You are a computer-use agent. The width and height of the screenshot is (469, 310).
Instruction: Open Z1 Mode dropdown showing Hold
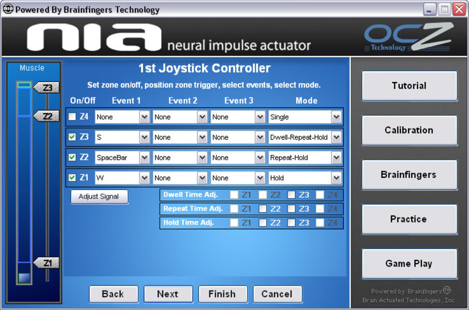[x=305, y=178]
